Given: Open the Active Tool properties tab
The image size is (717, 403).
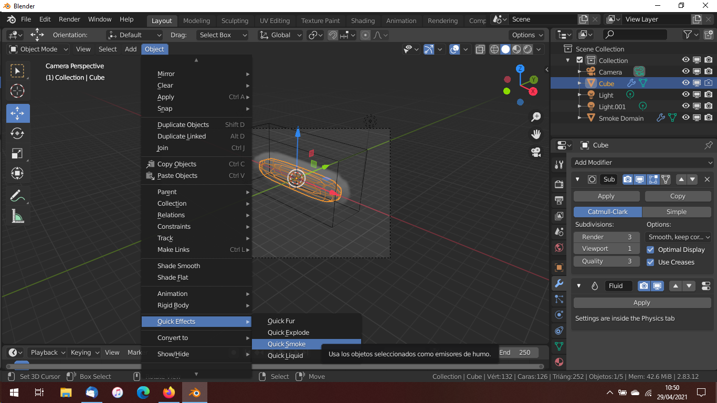Looking at the screenshot, I should coord(559,164).
